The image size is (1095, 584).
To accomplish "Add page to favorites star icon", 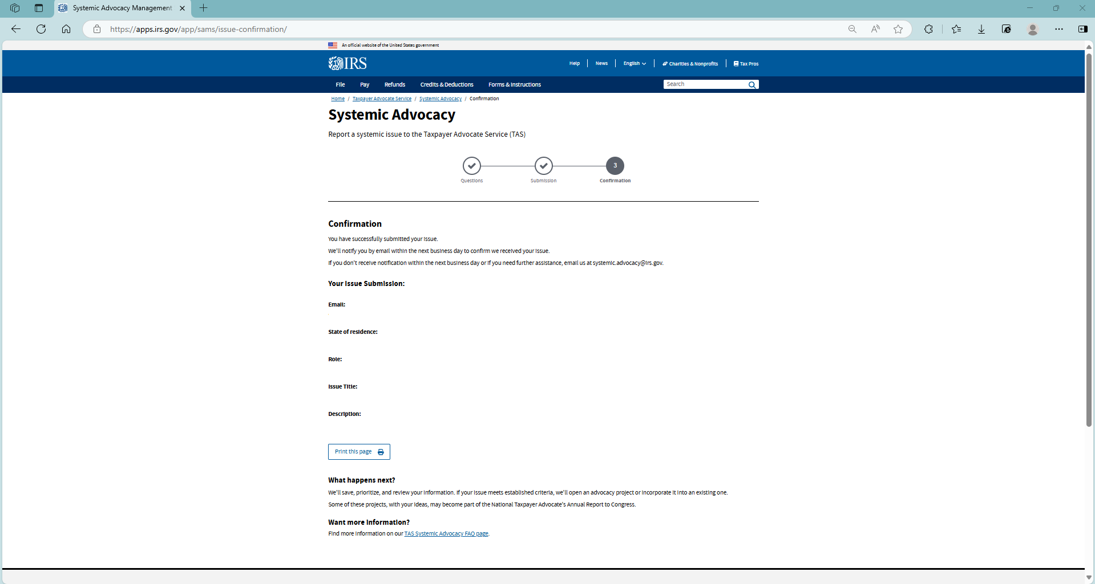I will (898, 29).
